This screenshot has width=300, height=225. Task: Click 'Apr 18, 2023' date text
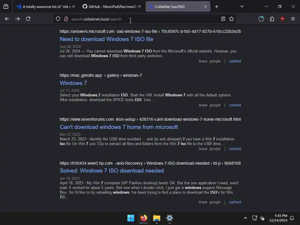pos(70,178)
